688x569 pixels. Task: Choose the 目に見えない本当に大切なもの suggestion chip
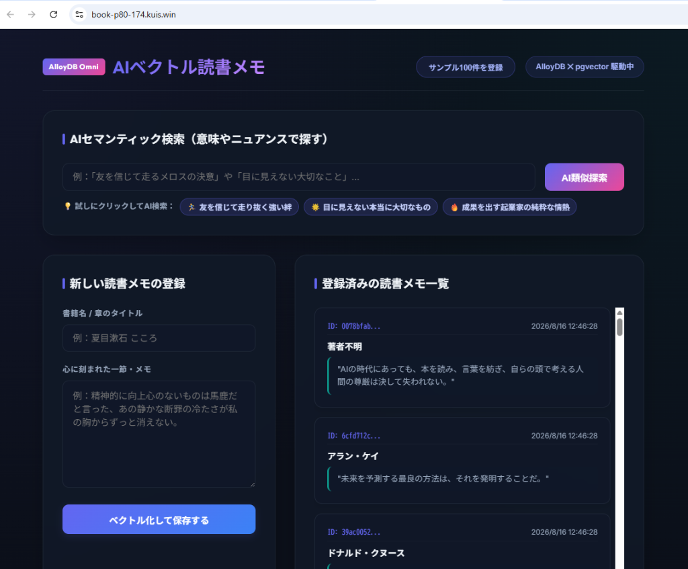[371, 207]
